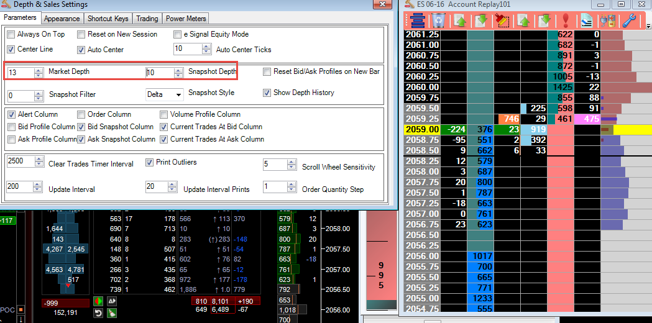Click the delta arrow icon below the chart
Screen dimensions: 652x323
[x=111, y=301]
